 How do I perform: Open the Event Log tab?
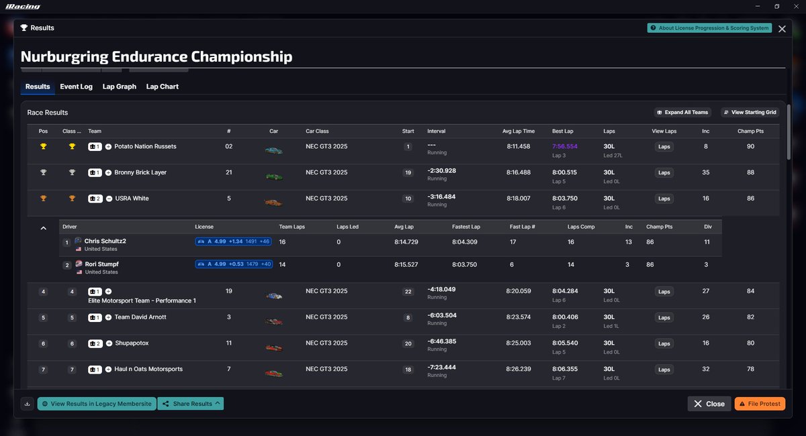[76, 87]
